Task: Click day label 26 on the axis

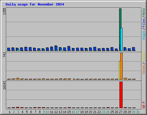Action: (116, 112)
